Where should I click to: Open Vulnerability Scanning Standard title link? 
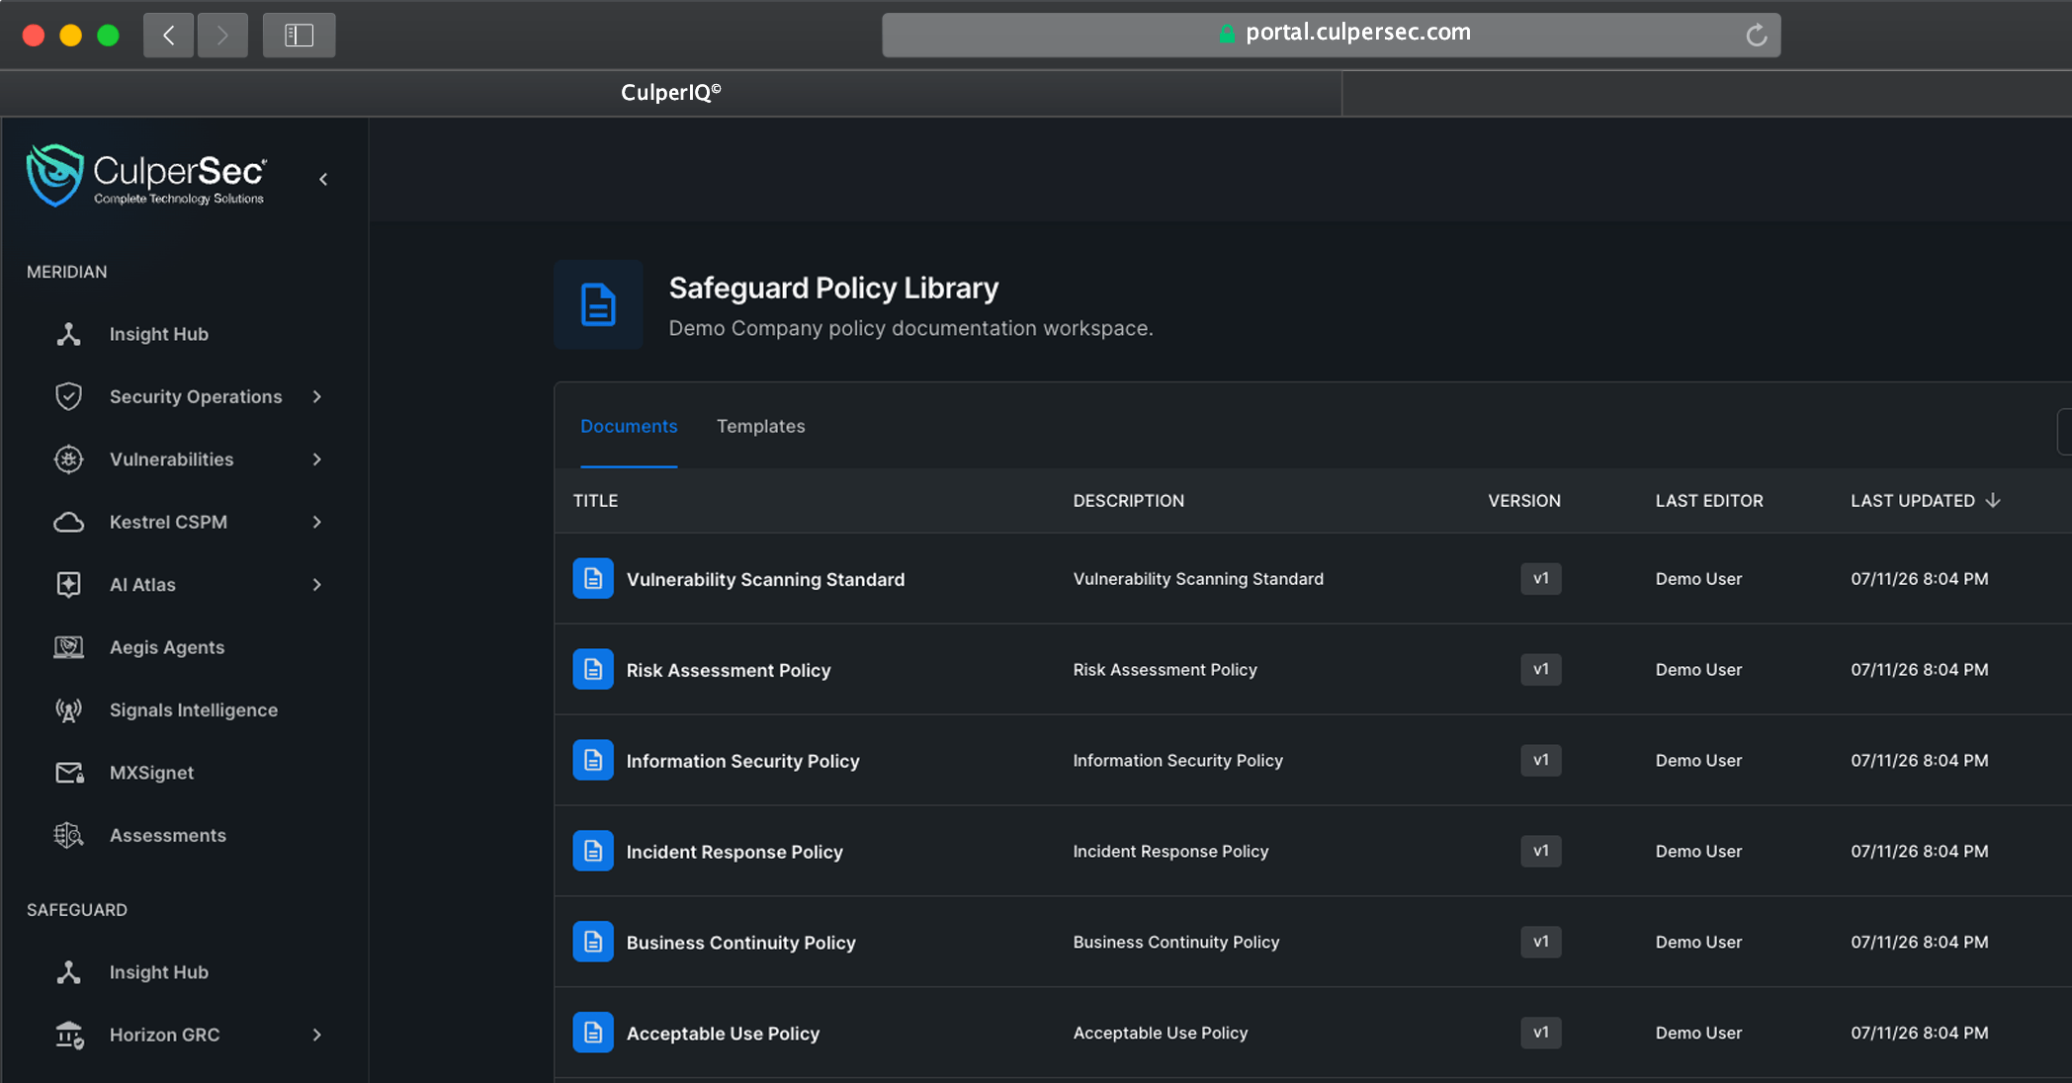(x=765, y=579)
